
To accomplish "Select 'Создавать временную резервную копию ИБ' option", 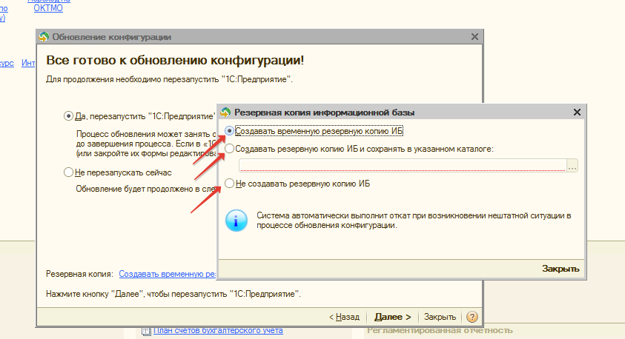I will point(230,131).
